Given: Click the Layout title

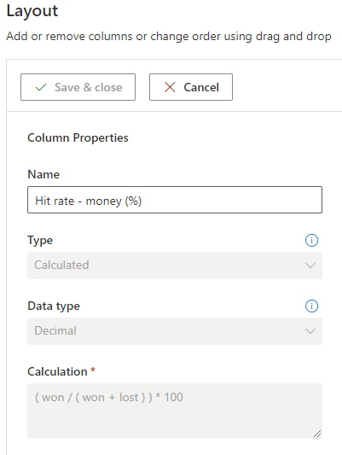Looking at the screenshot, I should (x=32, y=12).
